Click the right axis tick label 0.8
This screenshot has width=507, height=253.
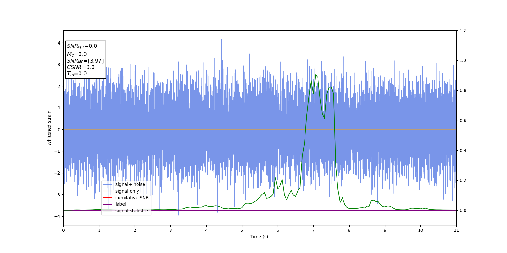463,90
